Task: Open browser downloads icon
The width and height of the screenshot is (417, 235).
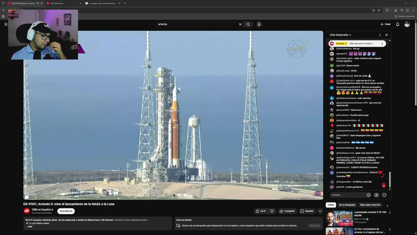Action: pyautogui.click(x=395, y=10)
